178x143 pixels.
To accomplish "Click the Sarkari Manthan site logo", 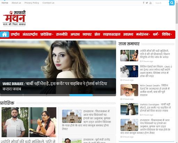I will pos(14,18).
